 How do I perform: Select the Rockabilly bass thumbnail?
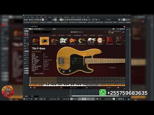(119, 41)
